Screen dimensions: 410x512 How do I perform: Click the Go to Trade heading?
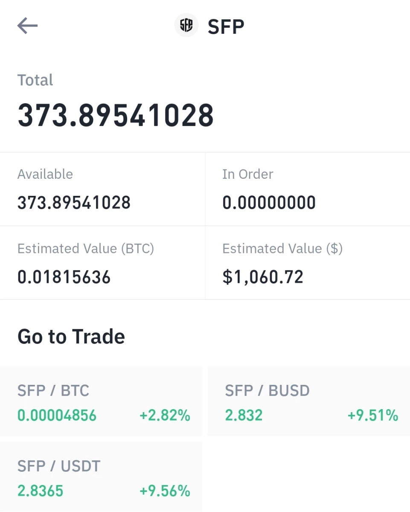tap(71, 337)
